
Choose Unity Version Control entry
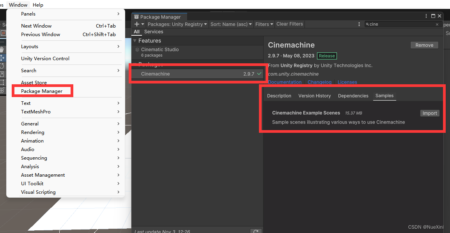45,58
